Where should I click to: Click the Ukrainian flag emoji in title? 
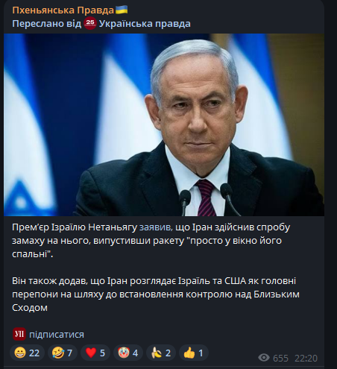[122, 10]
